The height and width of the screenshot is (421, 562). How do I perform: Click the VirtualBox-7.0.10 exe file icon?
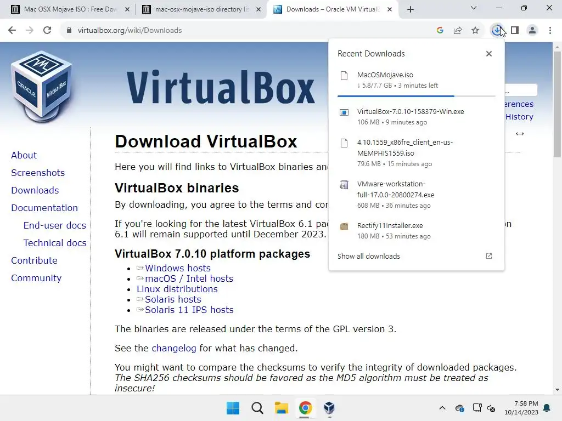[x=344, y=112]
